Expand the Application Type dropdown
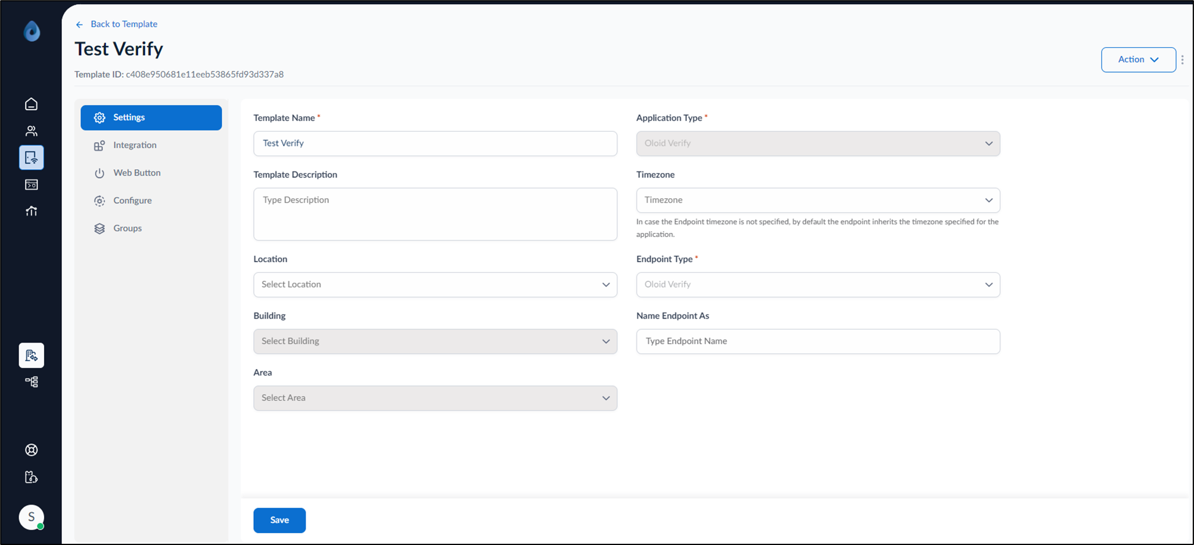Screen dimensions: 1194x545 click(x=818, y=144)
